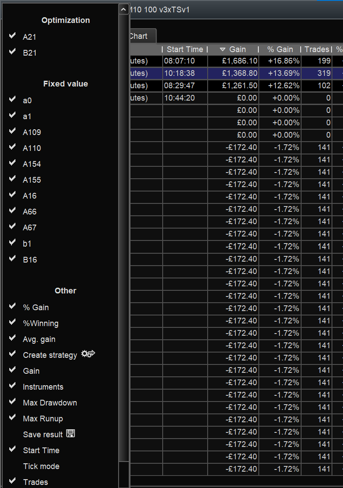Click the +16.86% gain cell
Screen dimensions: 343x488
(280, 61)
